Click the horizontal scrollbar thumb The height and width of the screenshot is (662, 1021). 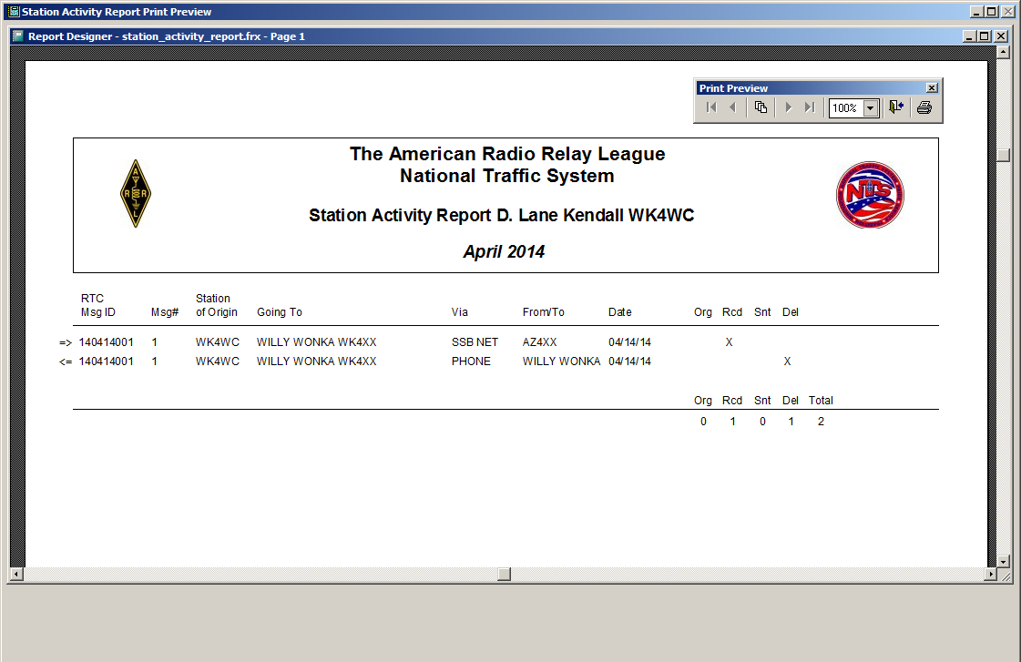click(504, 574)
